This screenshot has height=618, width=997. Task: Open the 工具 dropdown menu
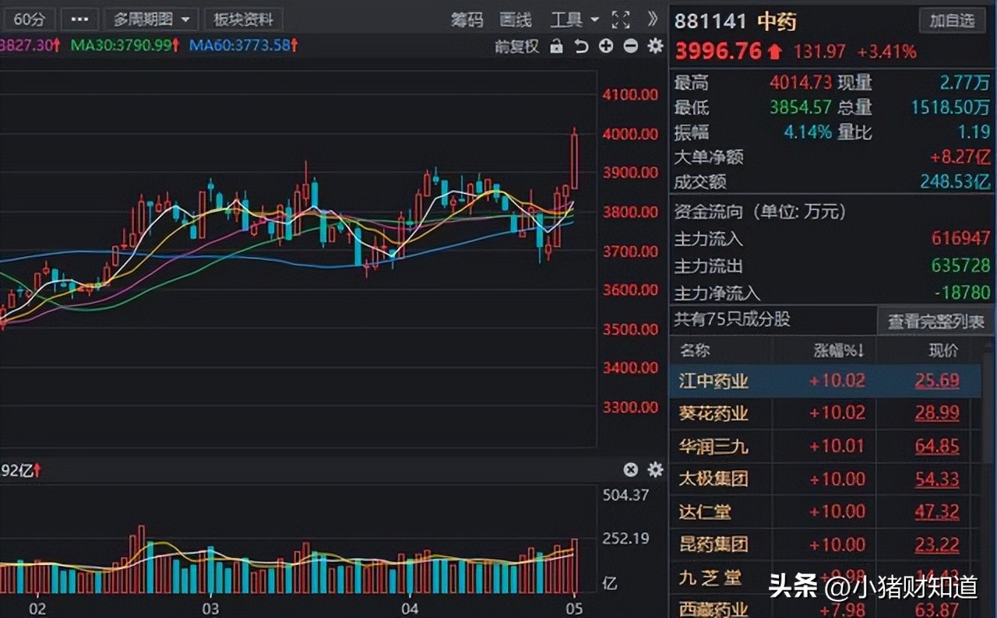point(567,20)
